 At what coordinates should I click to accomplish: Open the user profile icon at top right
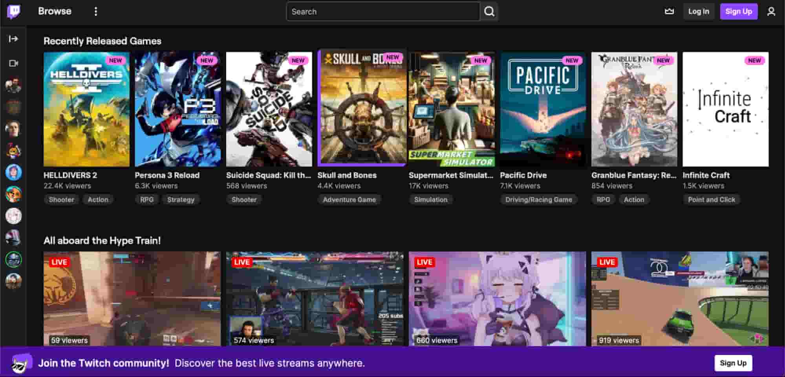tap(771, 11)
